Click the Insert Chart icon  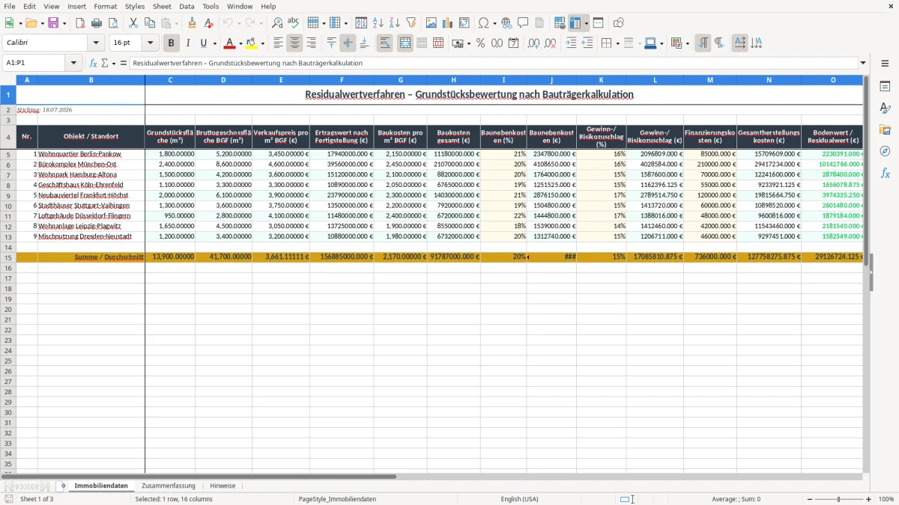coord(448,23)
